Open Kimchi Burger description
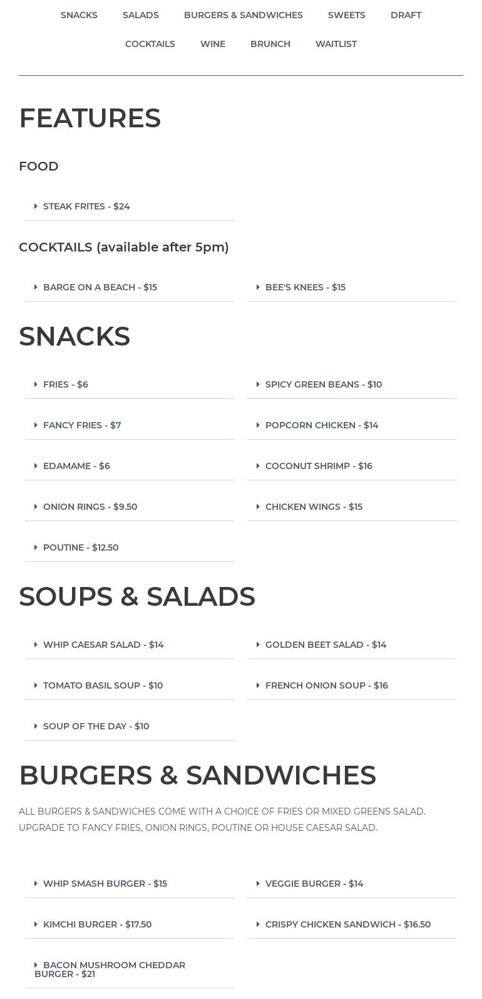This screenshot has width=482, height=999. (130, 924)
